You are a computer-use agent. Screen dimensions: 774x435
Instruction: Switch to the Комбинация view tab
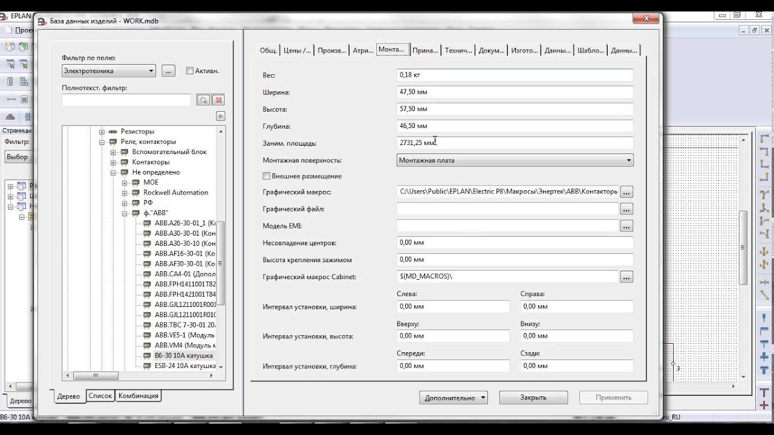coord(138,396)
